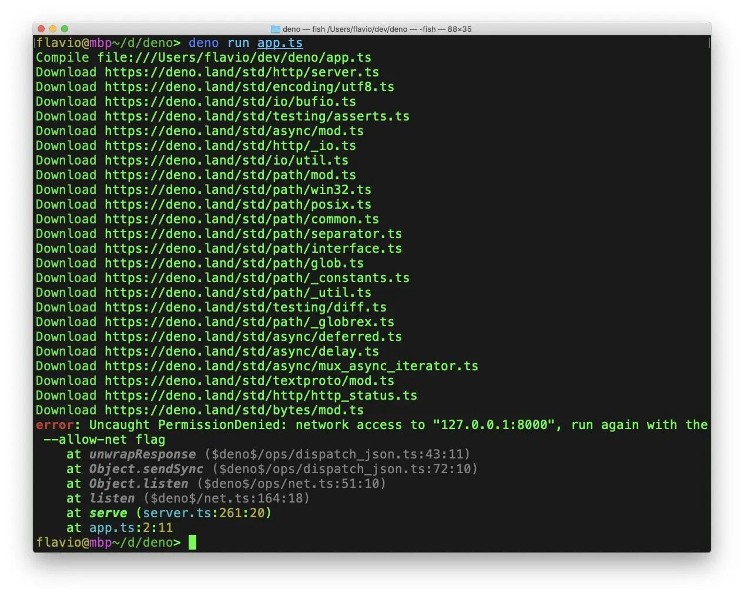Click the yellow minimize window button
Screen dimensions: 744x596
(x=53, y=29)
